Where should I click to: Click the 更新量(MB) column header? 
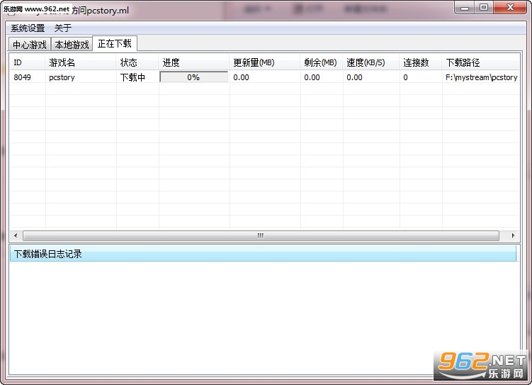pyautogui.click(x=265, y=62)
